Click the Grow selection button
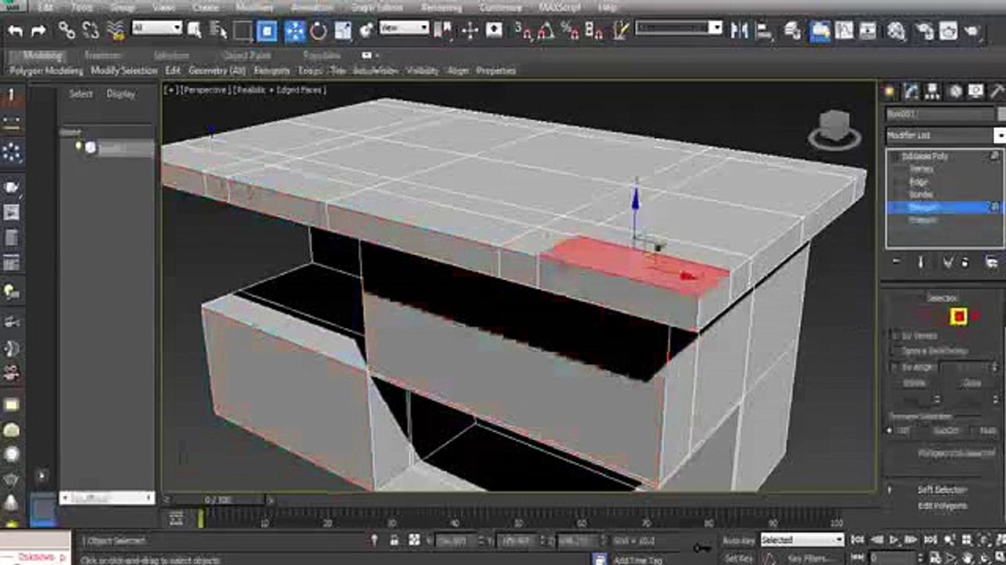Screen dimensions: 1006x565 (x=972, y=383)
